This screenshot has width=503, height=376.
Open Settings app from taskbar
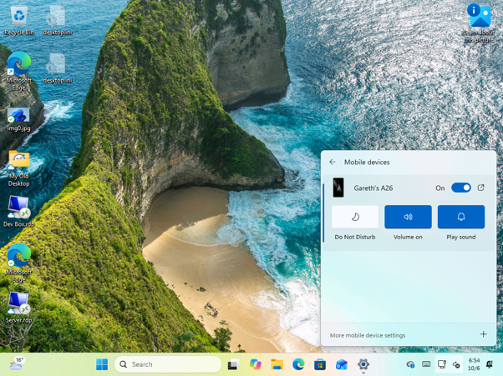[363, 364]
